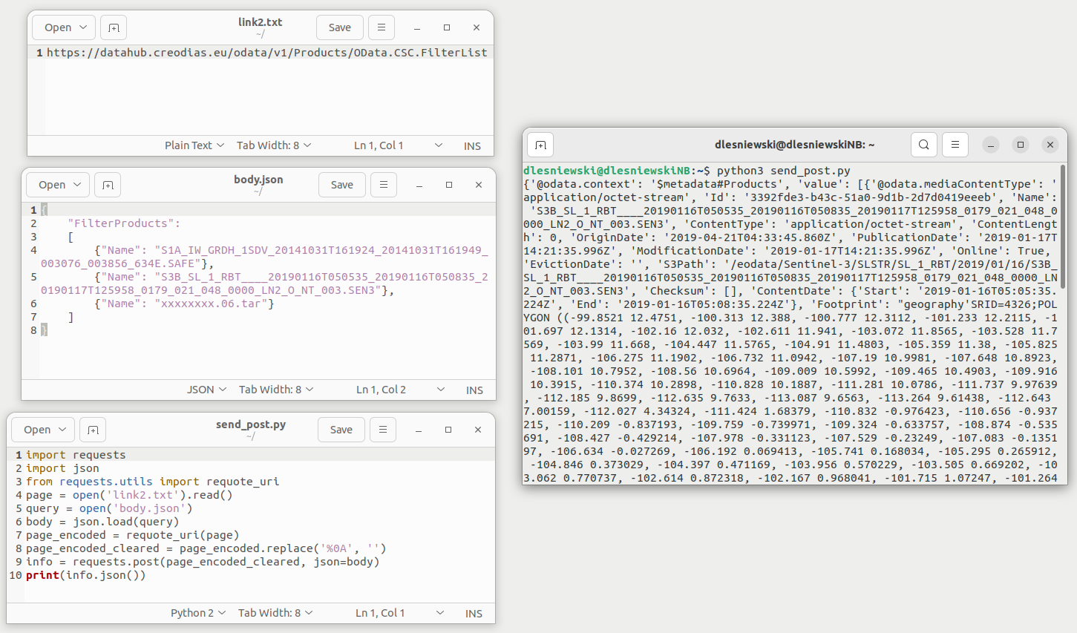Click the new document icon in send_post.py window

tap(92, 429)
